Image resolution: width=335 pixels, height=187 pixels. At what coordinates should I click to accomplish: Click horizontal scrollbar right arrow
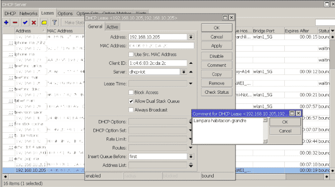(327, 176)
